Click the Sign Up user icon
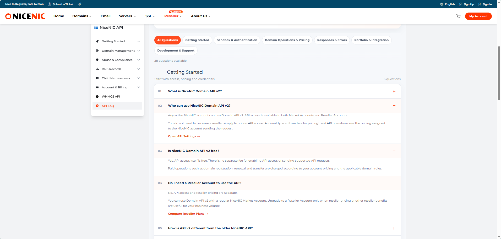501x239 pixels. tap(460, 4)
